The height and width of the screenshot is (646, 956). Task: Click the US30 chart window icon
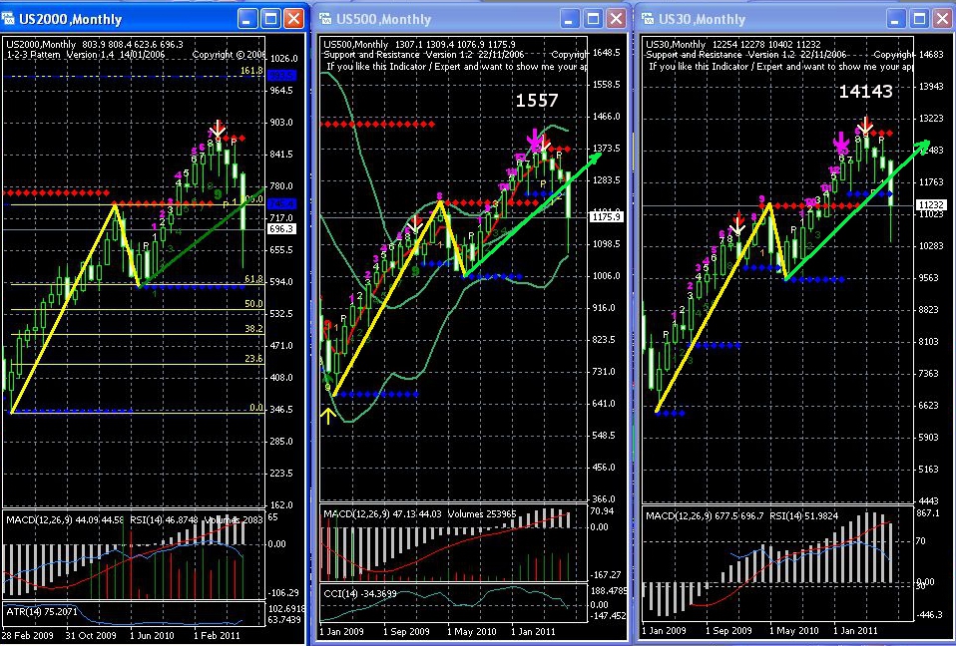tap(648, 19)
